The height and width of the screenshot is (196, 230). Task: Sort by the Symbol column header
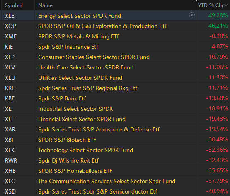coord(14,5)
